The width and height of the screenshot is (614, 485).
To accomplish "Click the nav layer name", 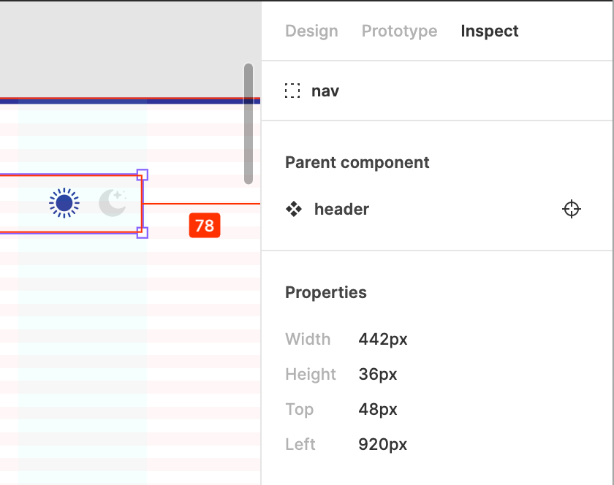I will point(325,91).
